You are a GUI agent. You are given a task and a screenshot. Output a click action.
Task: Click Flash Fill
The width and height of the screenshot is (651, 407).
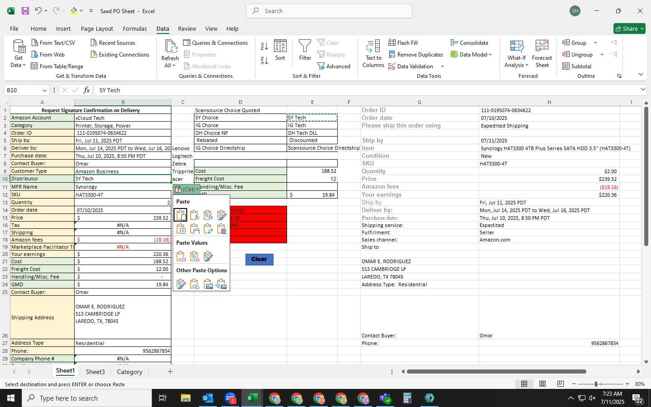pos(403,43)
